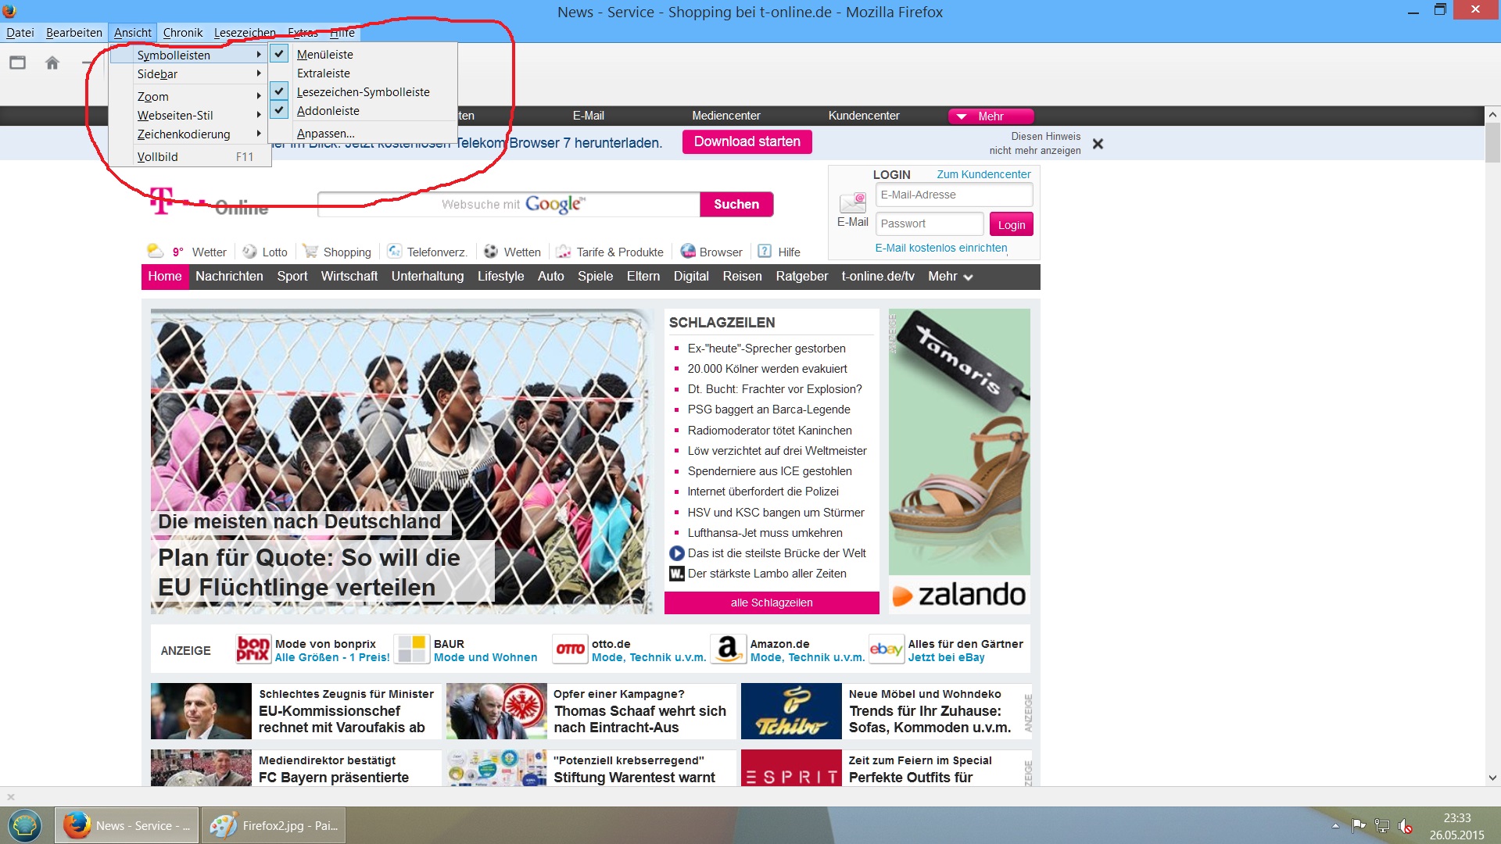Click the Suchen search button
The height and width of the screenshot is (844, 1501).
click(x=736, y=204)
